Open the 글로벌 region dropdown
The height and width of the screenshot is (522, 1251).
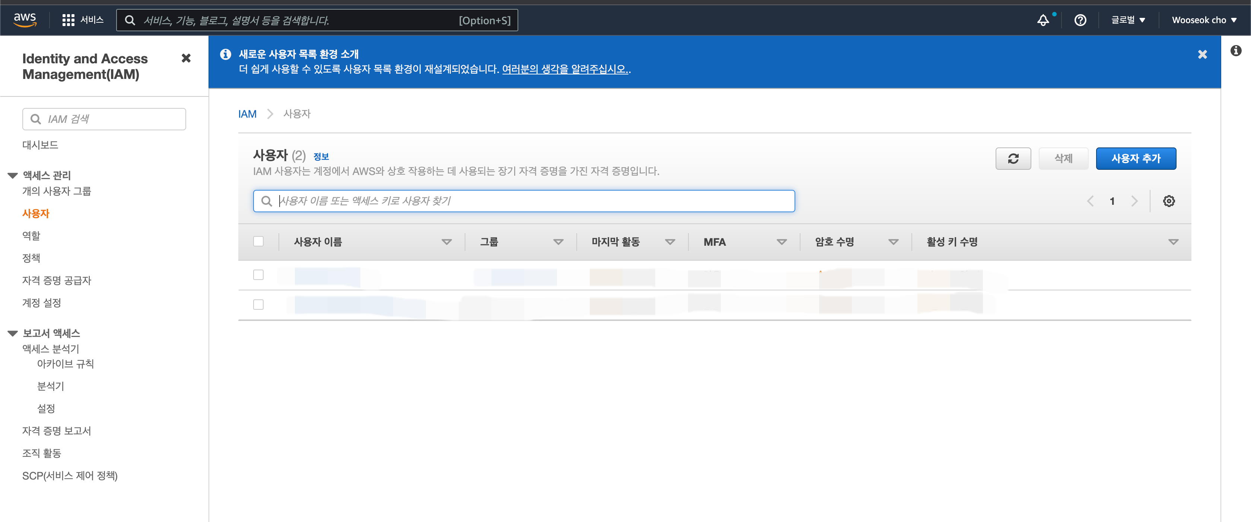coord(1128,20)
